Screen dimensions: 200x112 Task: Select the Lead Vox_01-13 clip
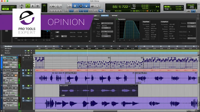click(100, 78)
